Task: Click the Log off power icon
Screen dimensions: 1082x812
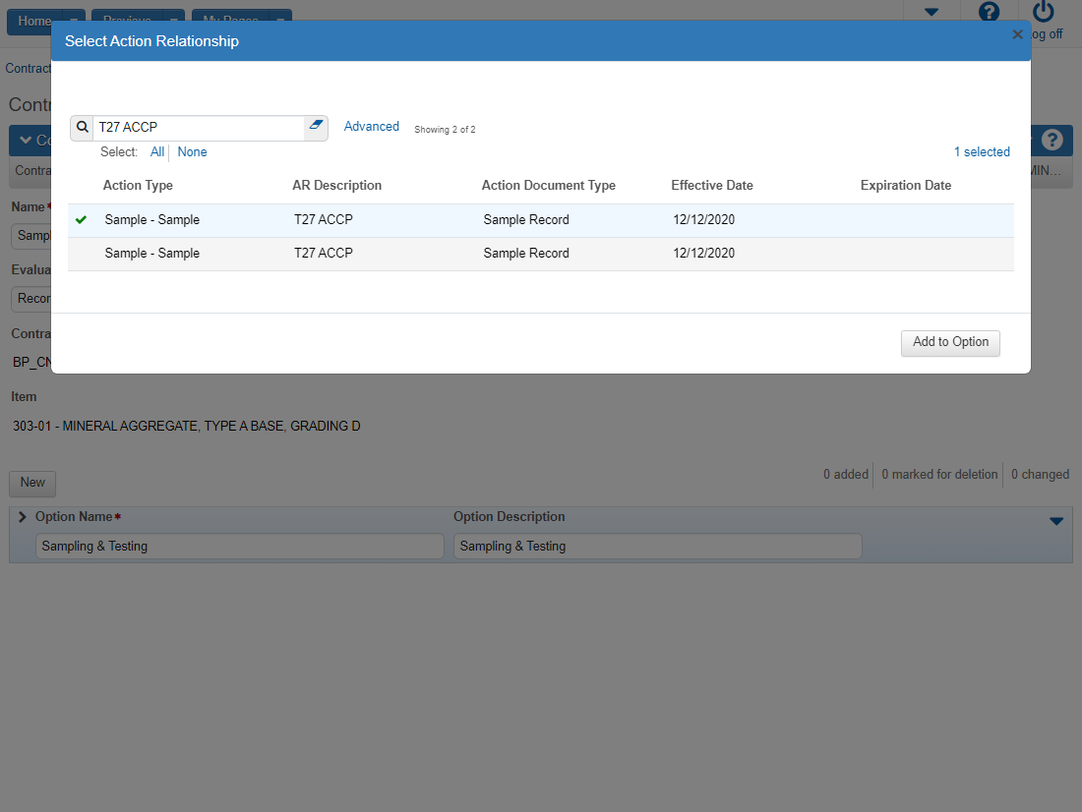Action: coord(1043,13)
